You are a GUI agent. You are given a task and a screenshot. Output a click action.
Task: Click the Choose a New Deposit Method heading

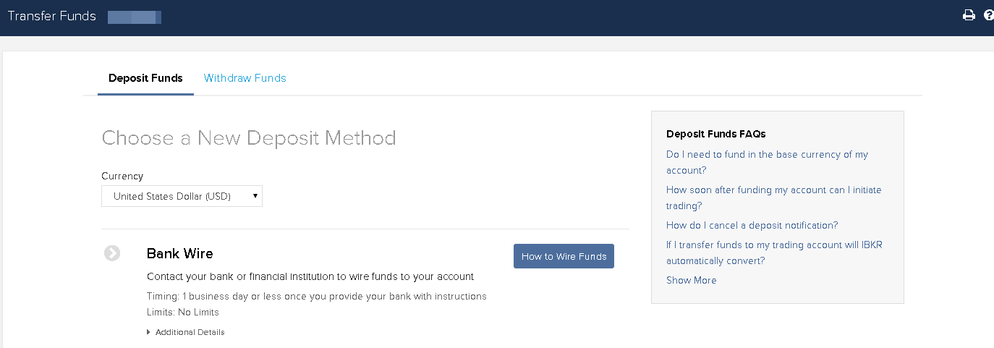tap(249, 137)
